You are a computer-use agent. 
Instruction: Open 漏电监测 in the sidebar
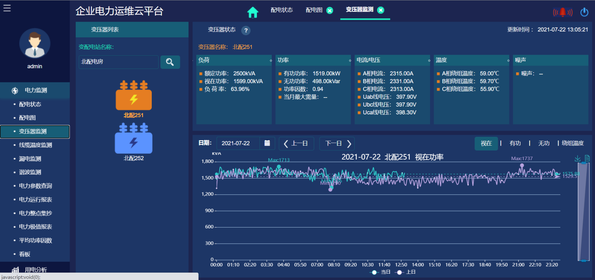click(x=30, y=159)
